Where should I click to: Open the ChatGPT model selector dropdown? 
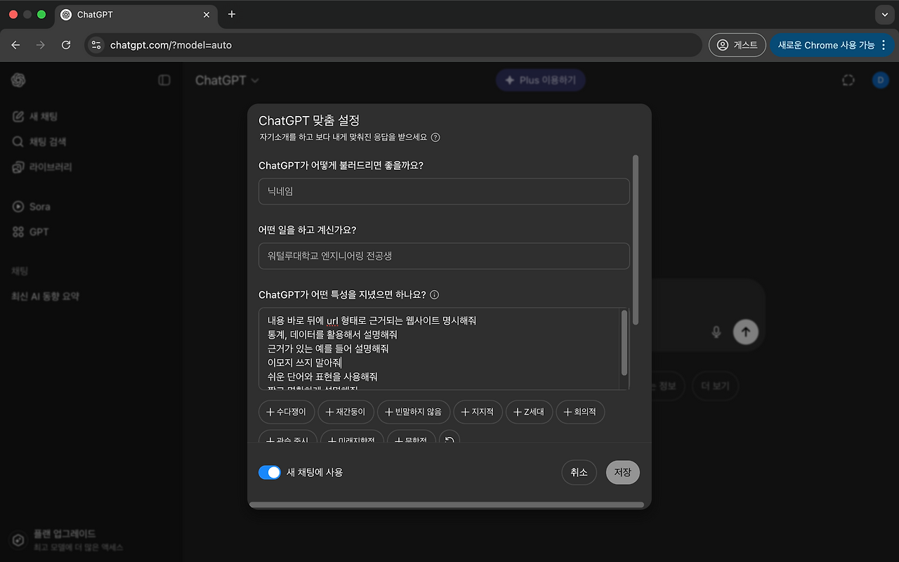[227, 80]
